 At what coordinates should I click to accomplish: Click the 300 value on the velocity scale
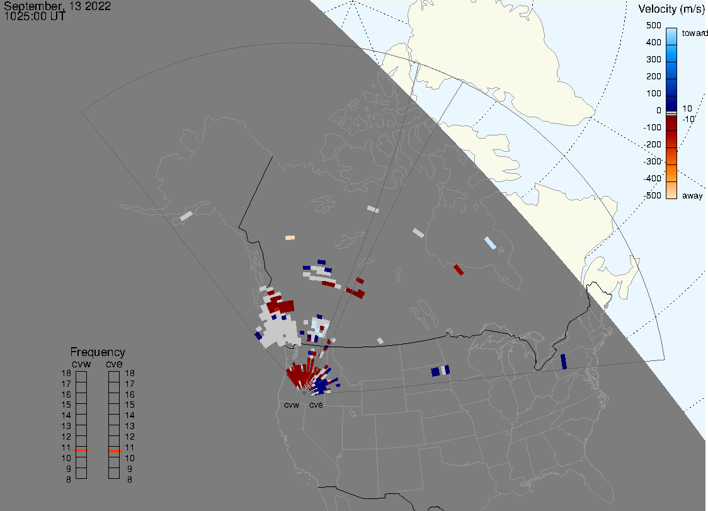tap(654, 60)
